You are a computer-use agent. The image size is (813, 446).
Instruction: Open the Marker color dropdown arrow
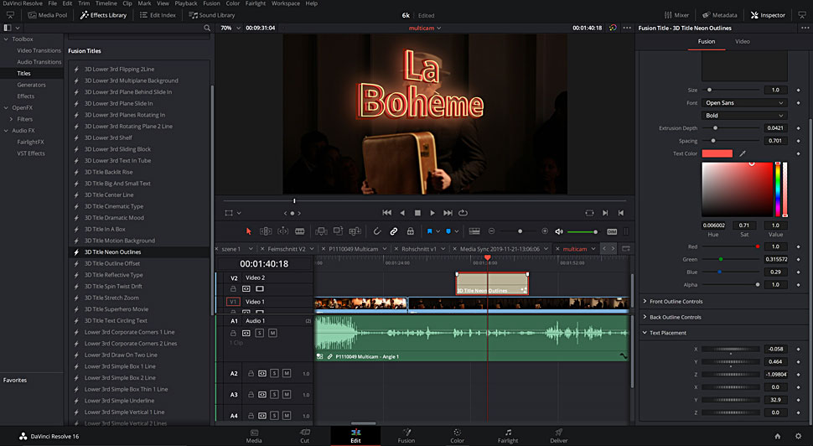(457, 232)
